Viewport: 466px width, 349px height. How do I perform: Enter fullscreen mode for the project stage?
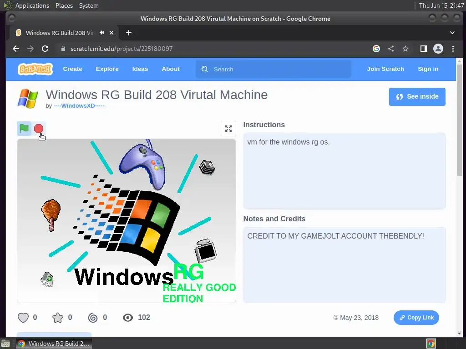click(228, 129)
